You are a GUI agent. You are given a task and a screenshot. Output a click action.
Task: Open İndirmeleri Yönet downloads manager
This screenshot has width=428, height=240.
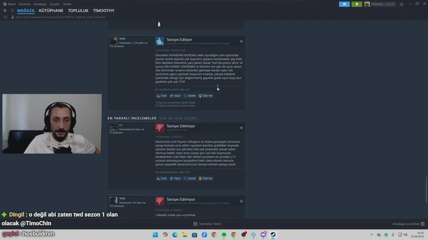(x=207, y=224)
